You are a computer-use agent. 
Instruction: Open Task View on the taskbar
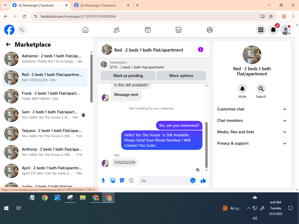pos(18,208)
